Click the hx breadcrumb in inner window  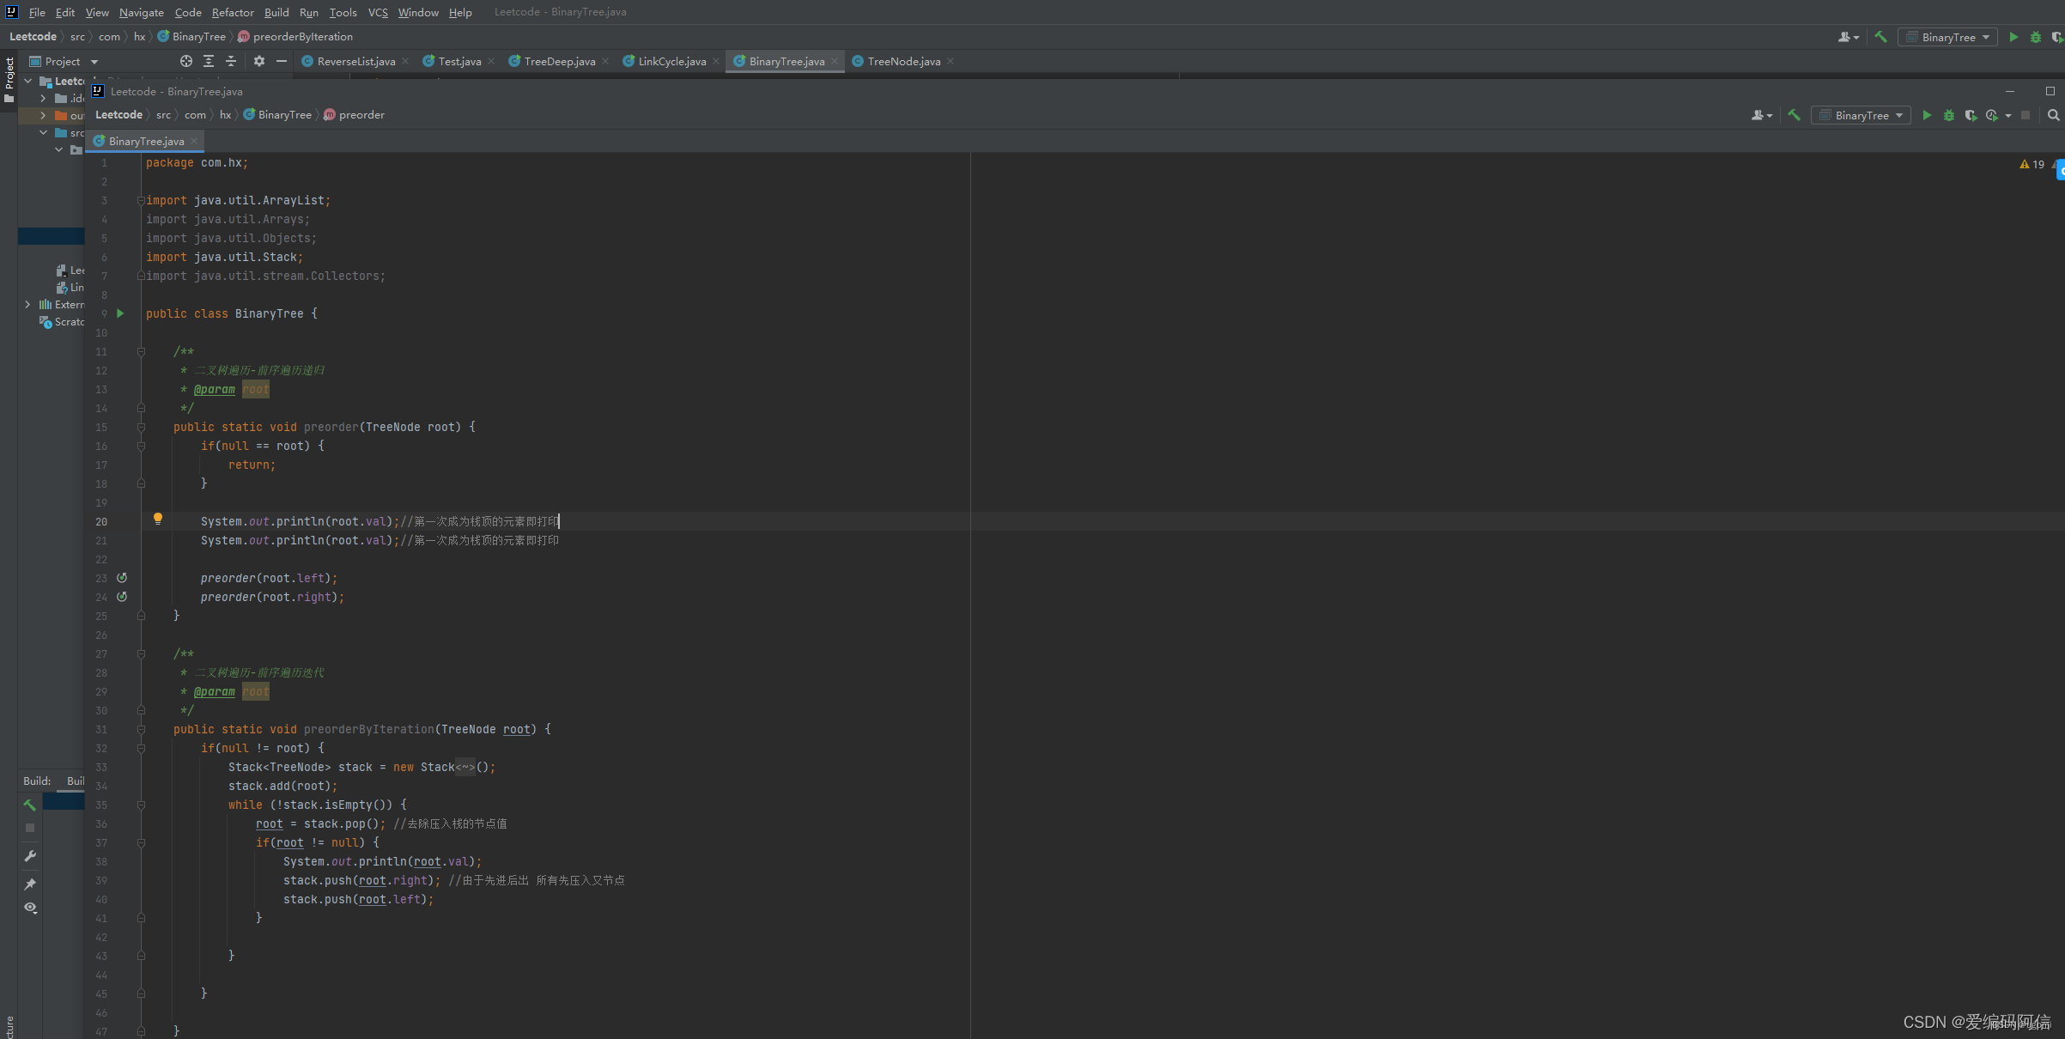pos(225,115)
